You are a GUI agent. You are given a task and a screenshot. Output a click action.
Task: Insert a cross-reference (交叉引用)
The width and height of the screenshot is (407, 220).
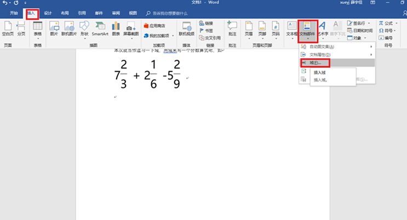tap(210, 38)
